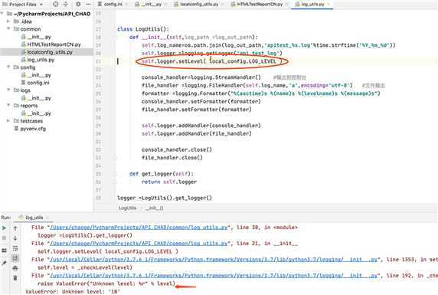
Task: Click 'console_handler.close()' in the editor
Action: pyautogui.click(x=177, y=149)
